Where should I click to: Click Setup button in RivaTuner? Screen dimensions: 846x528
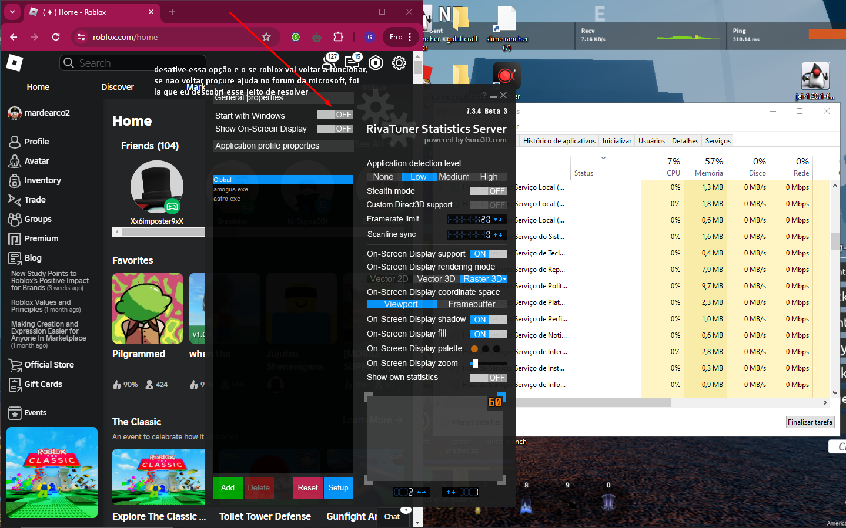(x=338, y=487)
